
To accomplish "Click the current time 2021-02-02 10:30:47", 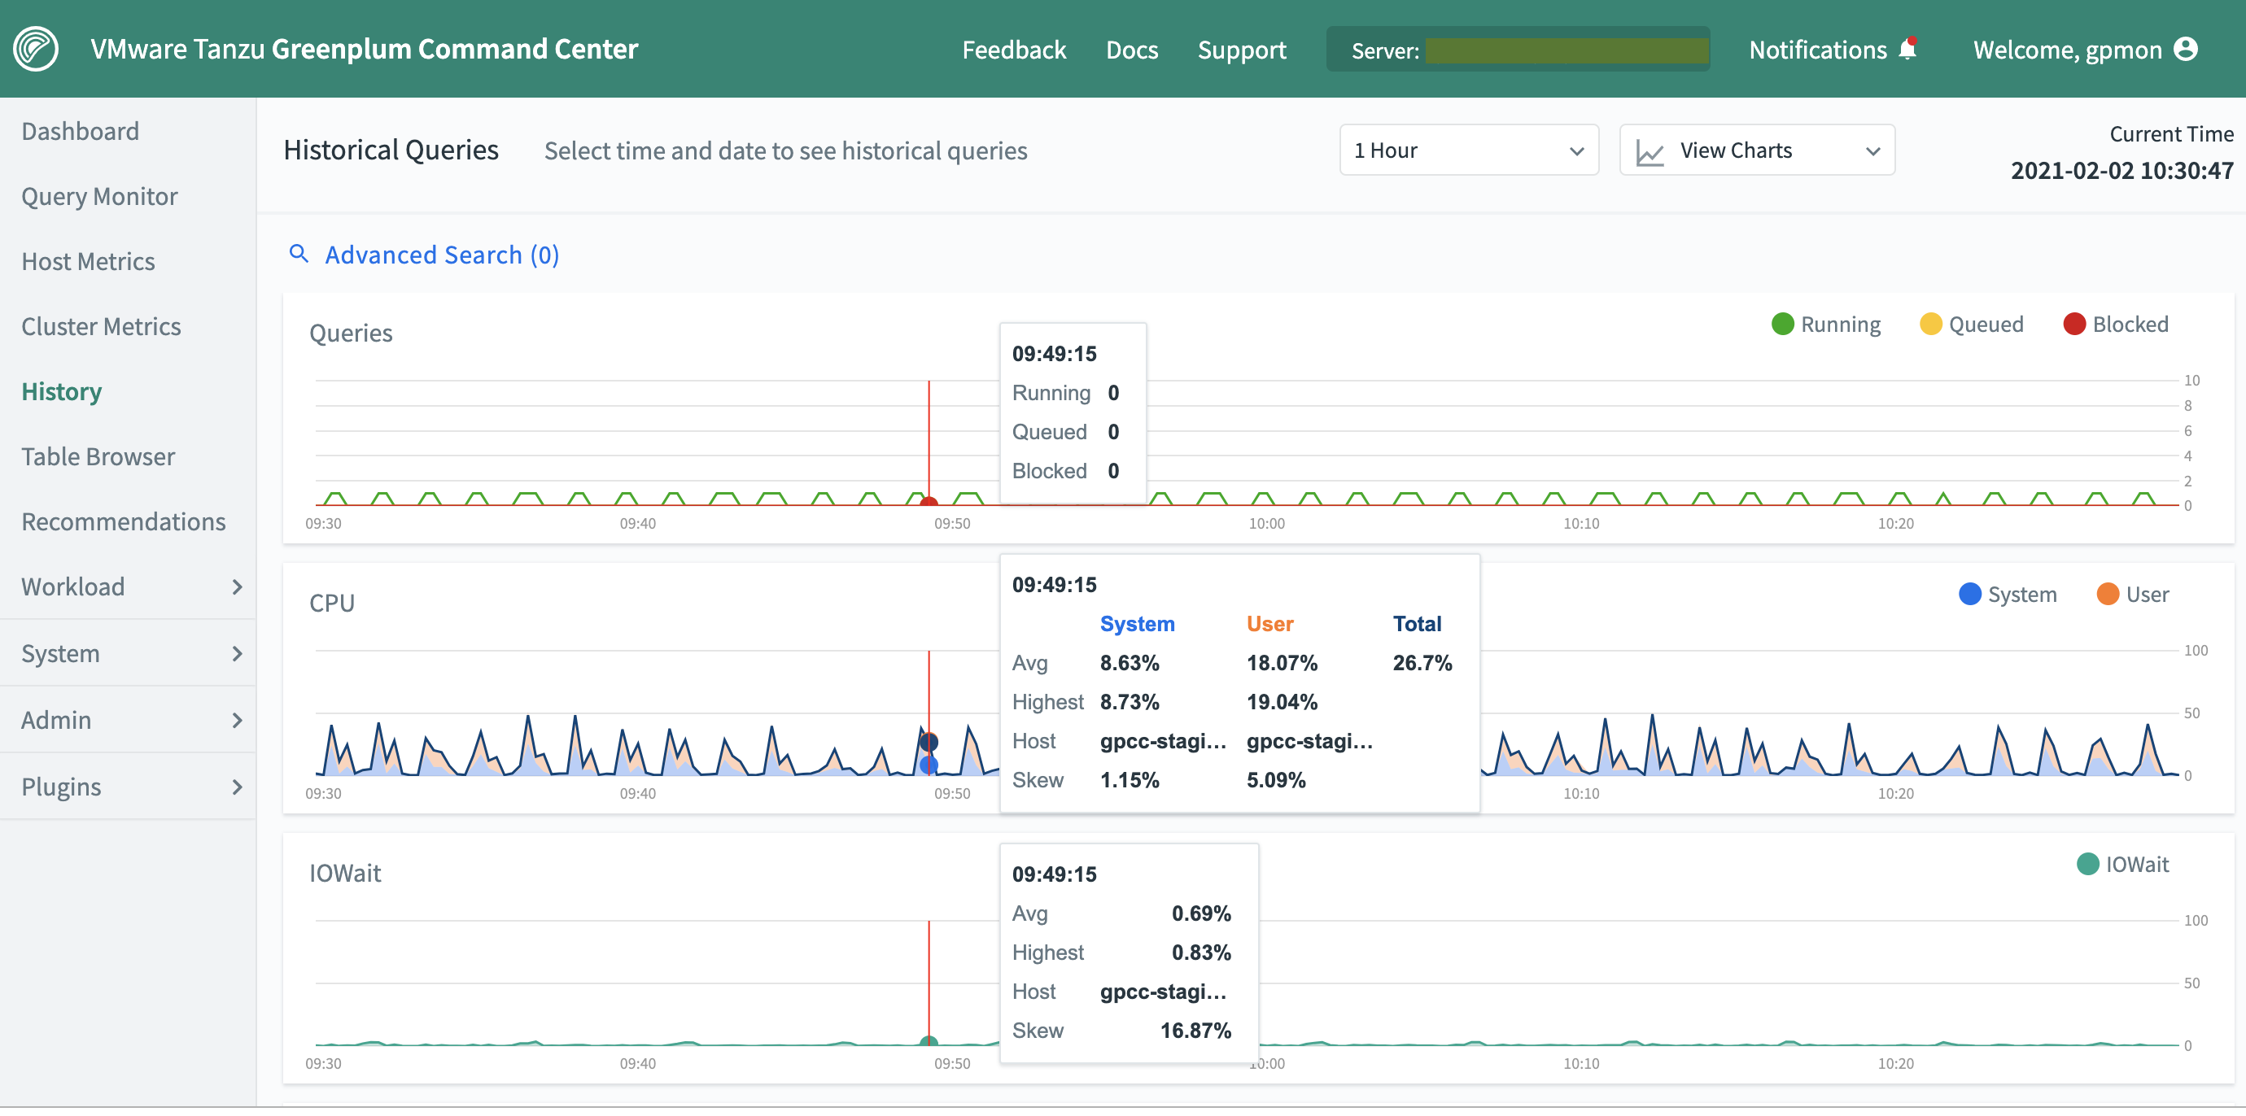I will [x=2121, y=171].
